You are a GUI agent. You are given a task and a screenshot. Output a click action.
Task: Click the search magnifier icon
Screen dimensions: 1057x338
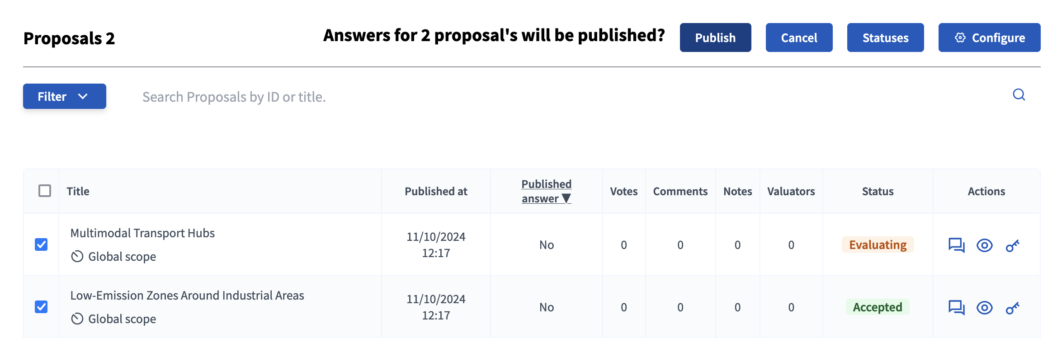[1019, 95]
